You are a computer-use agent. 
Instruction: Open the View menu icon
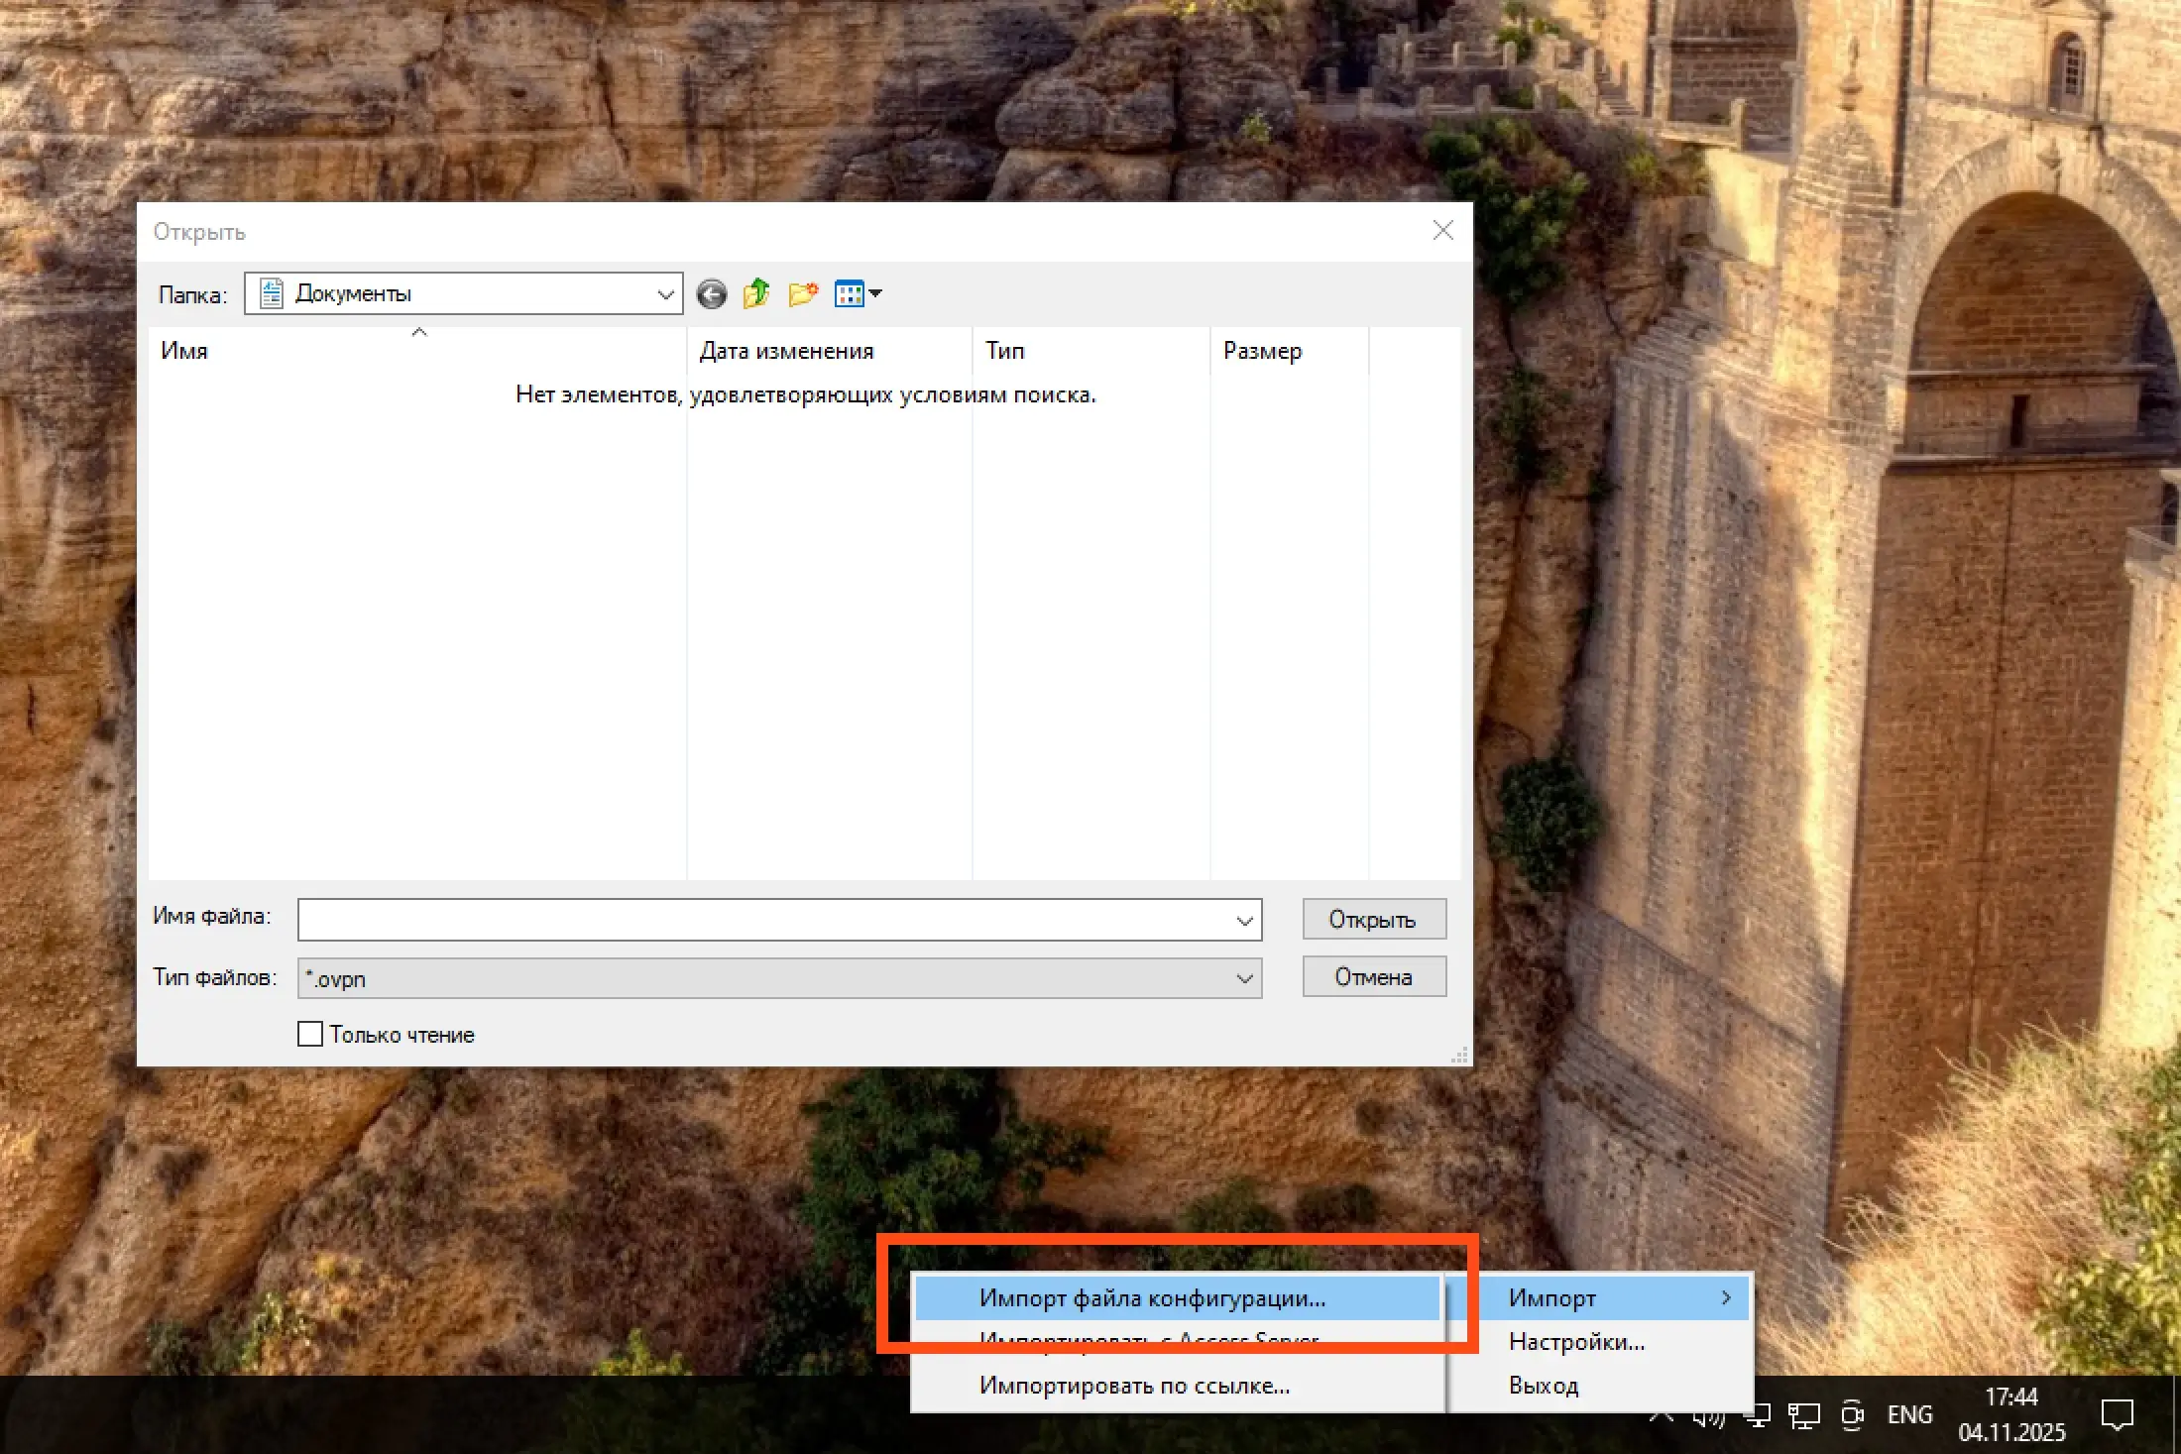pos(858,294)
